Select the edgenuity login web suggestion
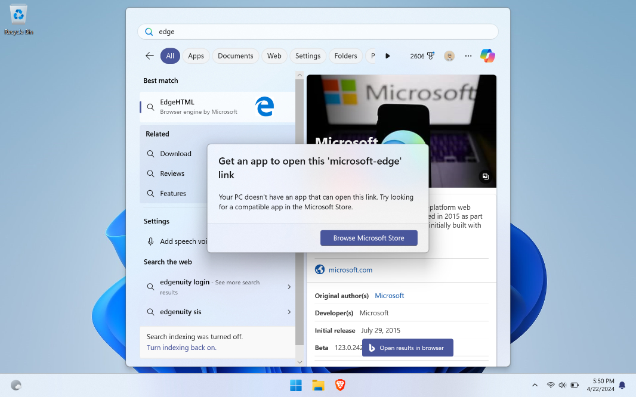 (217, 287)
